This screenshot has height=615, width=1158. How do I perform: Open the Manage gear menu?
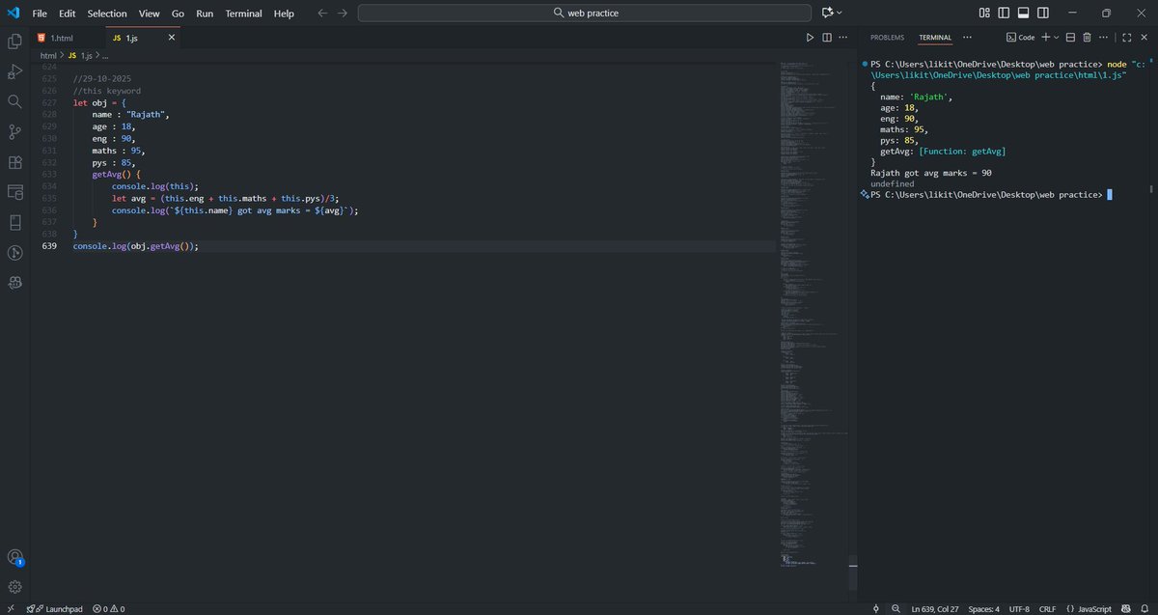point(14,586)
